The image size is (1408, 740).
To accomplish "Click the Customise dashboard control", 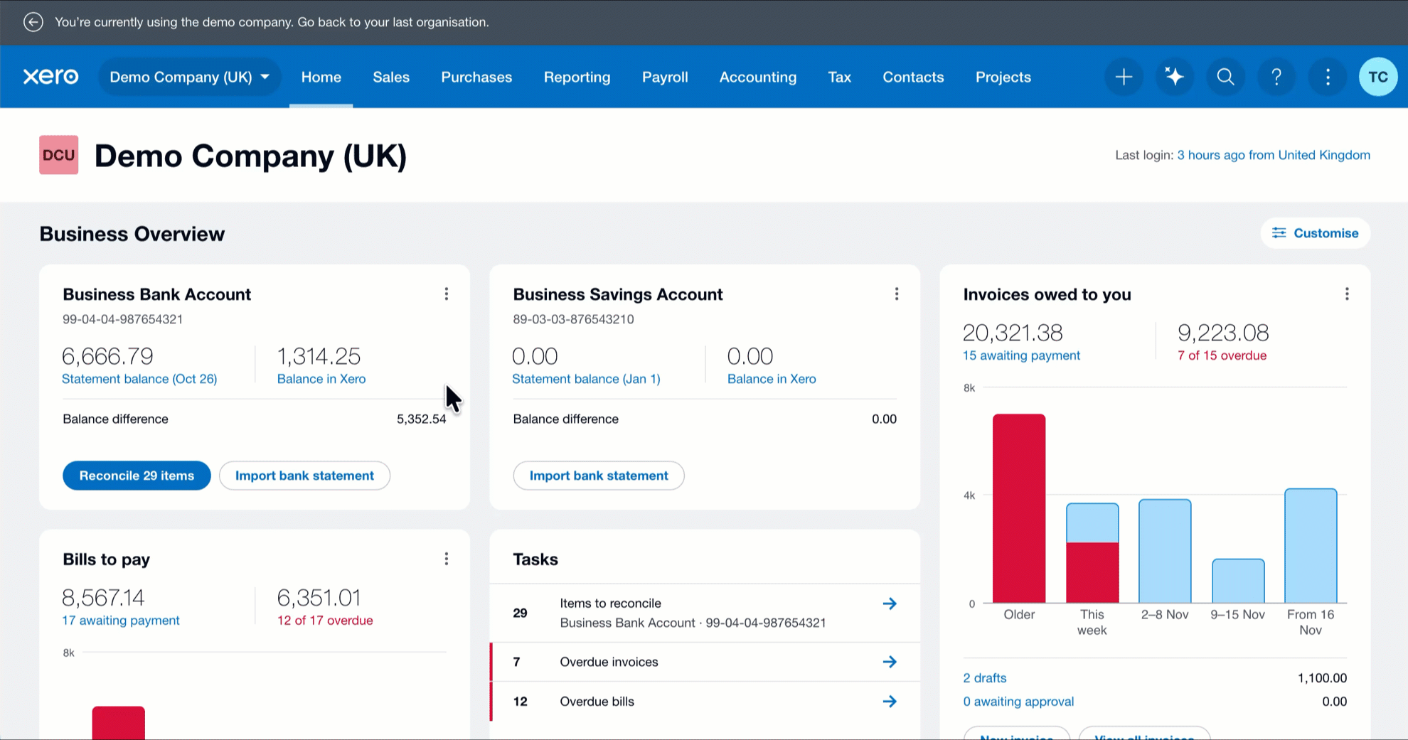I will (x=1314, y=233).
